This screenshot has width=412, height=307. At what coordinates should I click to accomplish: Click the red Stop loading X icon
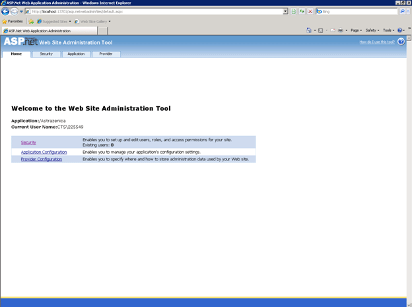click(310, 12)
